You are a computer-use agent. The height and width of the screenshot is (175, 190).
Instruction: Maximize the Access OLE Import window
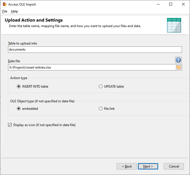tap(171, 4)
